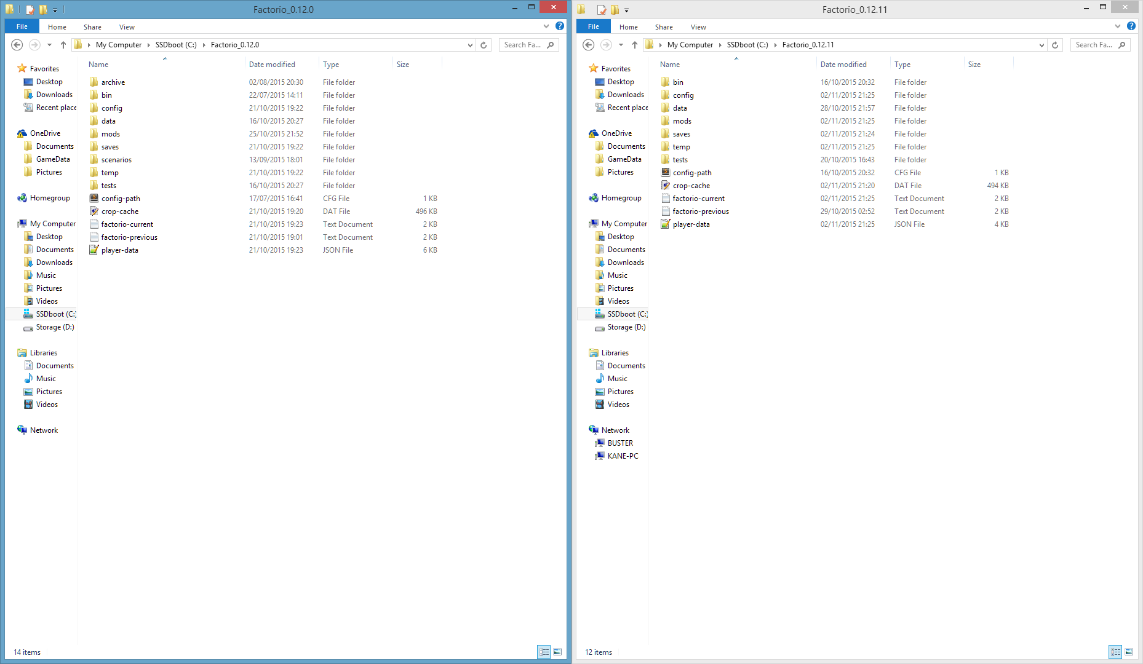Switch to large icons view in the Factorio_0.12.0 window
Screen dimensions: 1143x664
click(557, 652)
